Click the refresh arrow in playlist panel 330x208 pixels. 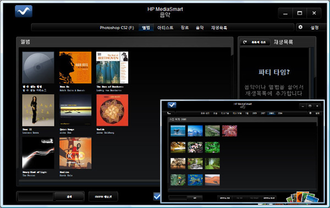coord(245,42)
